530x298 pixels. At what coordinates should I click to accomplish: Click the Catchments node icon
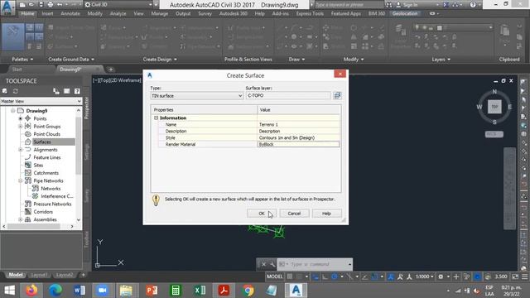(x=28, y=173)
